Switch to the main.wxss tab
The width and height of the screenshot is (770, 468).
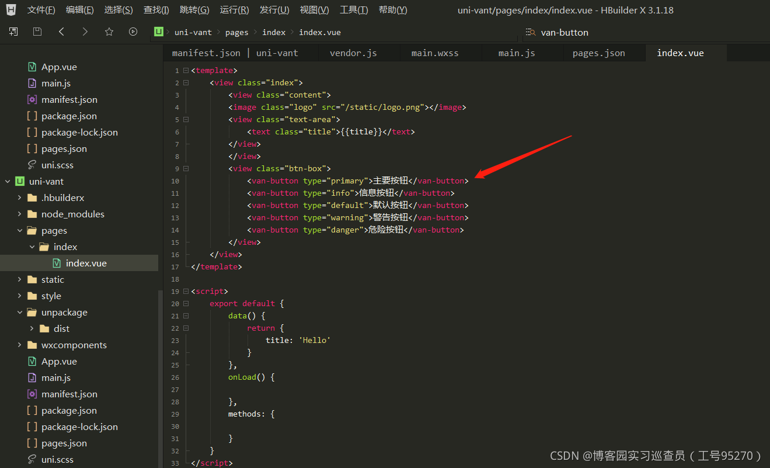coord(435,53)
